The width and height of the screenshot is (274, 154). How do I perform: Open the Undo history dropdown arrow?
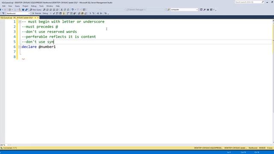pos(75,9)
